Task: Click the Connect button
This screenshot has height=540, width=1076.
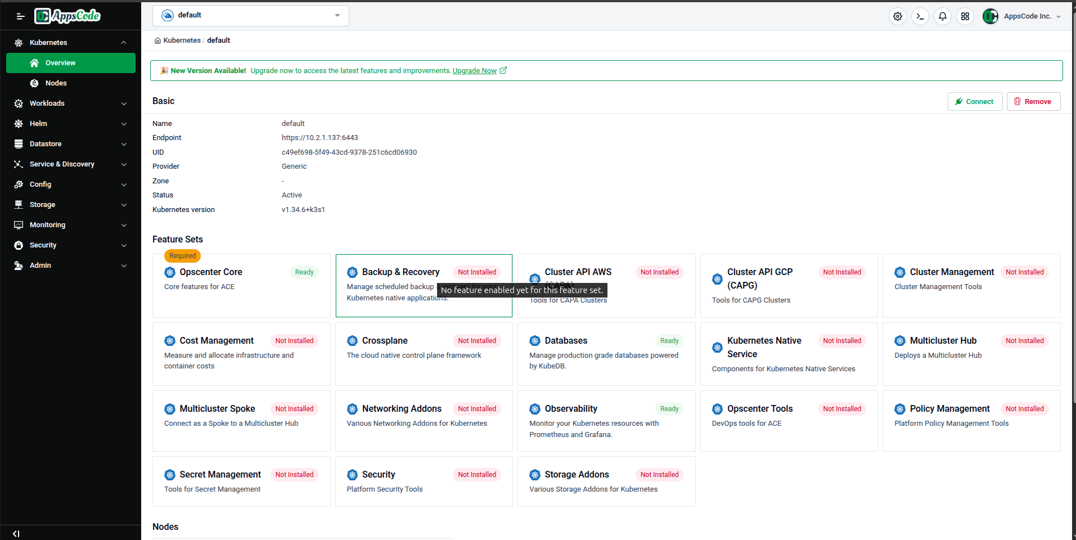Action: click(974, 101)
